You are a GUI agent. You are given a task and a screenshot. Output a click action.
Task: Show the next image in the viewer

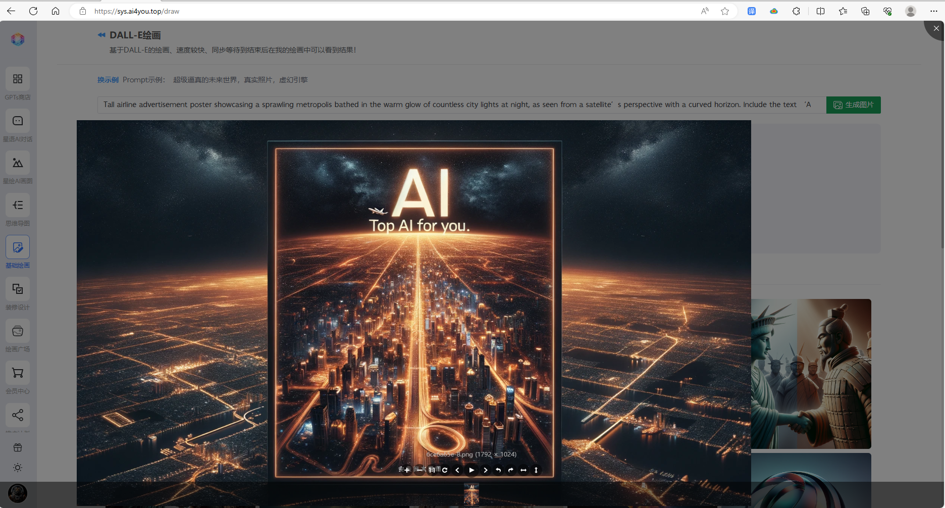pyautogui.click(x=486, y=470)
